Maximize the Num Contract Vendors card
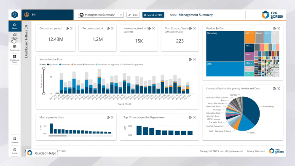This screenshot has width=295, height=166. (x=195, y=28)
